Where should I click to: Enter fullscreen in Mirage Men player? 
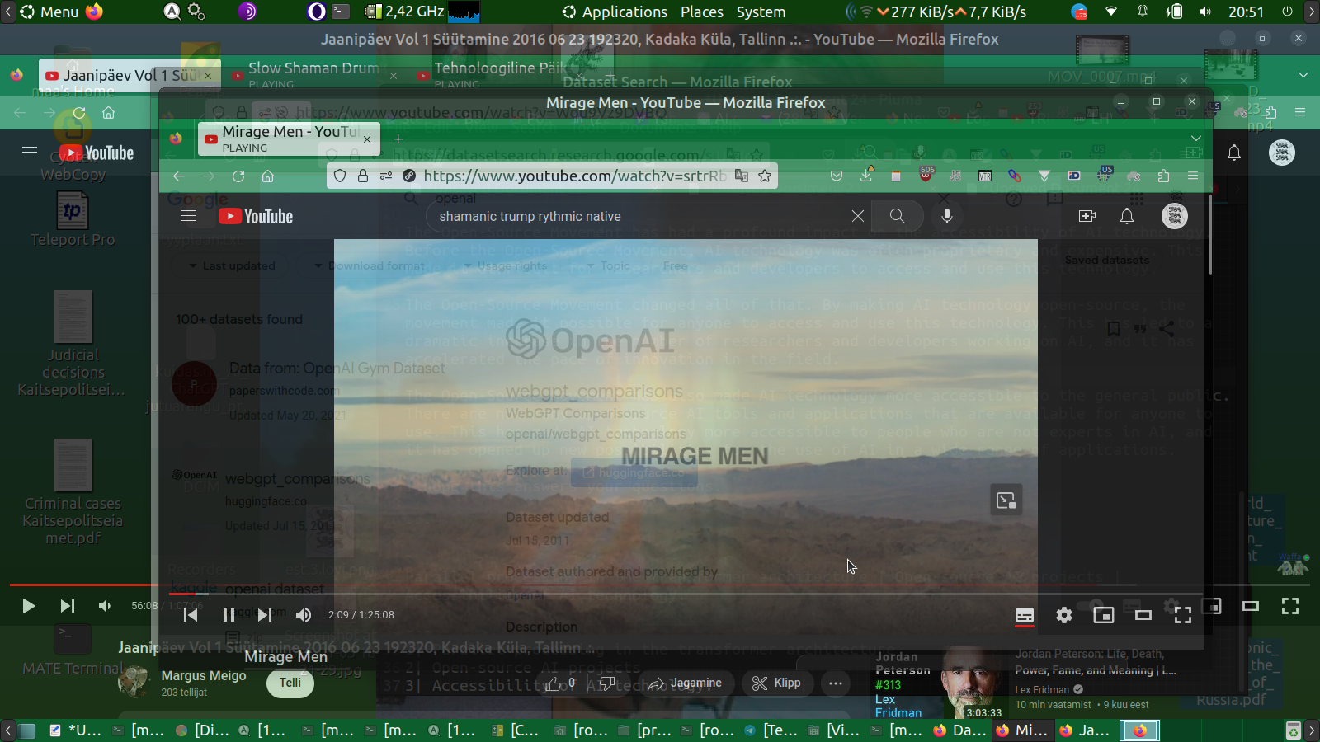click(x=1183, y=615)
